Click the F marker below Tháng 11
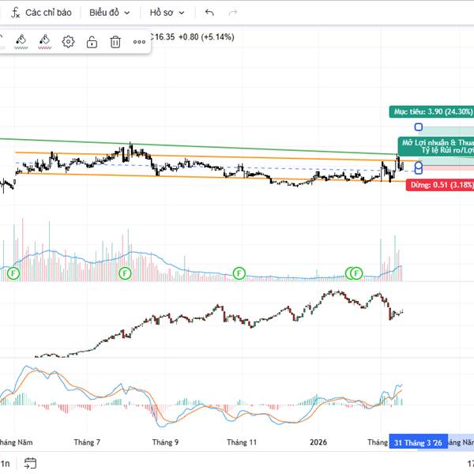This screenshot has height=474, width=474. click(x=239, y=273)
